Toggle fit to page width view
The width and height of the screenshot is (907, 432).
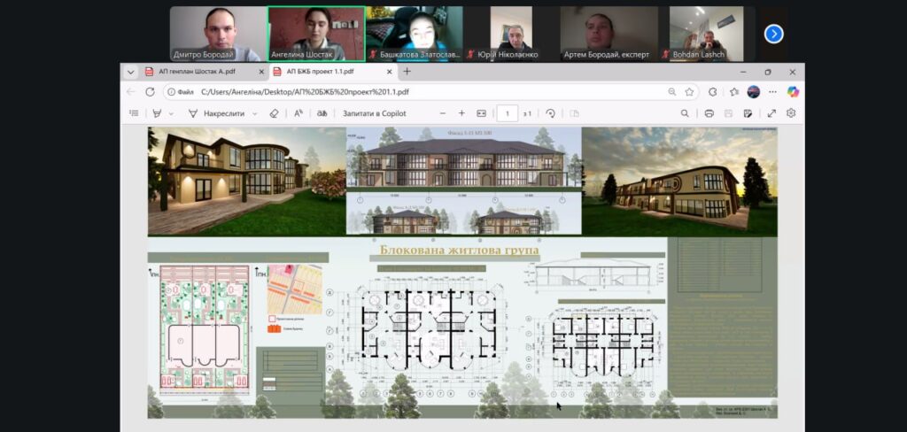[x=482, y=113]
